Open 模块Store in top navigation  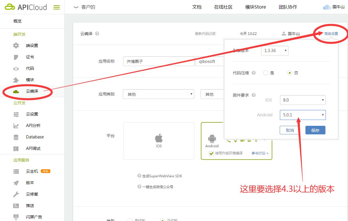(255, 7)
